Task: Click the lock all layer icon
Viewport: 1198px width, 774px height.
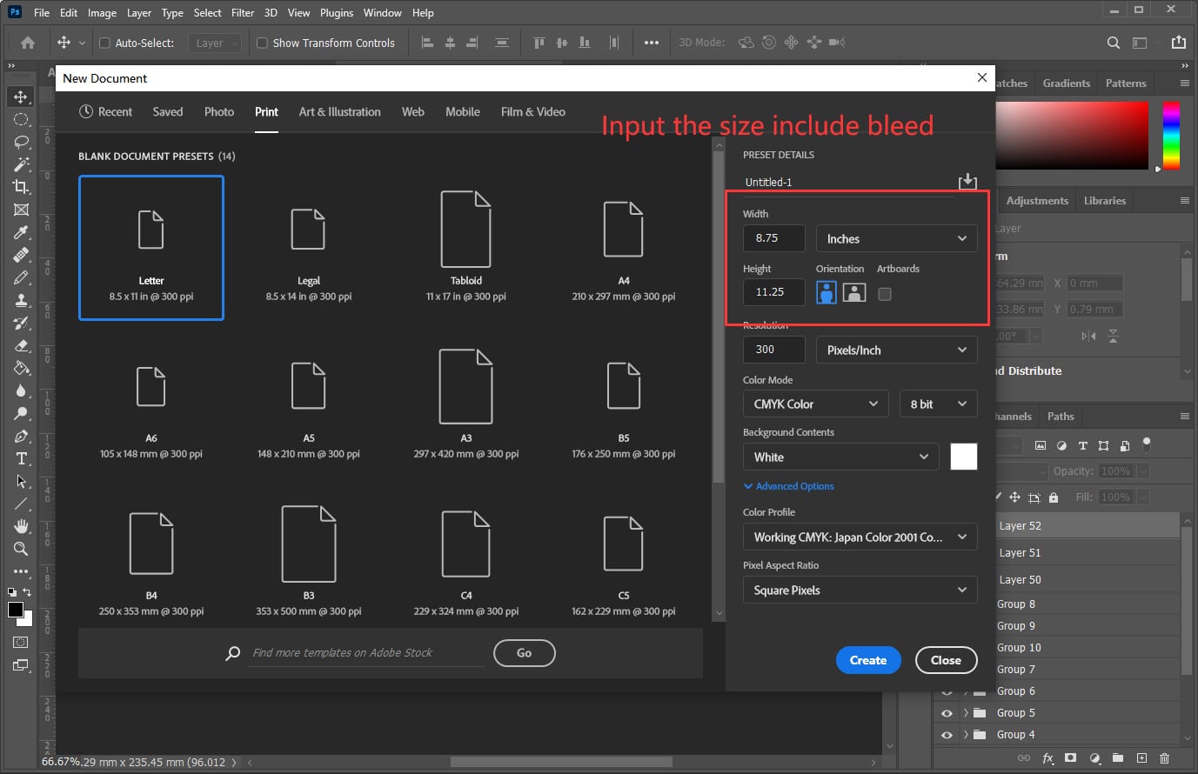Action: pyautogui.click(x=1054, y=497)
